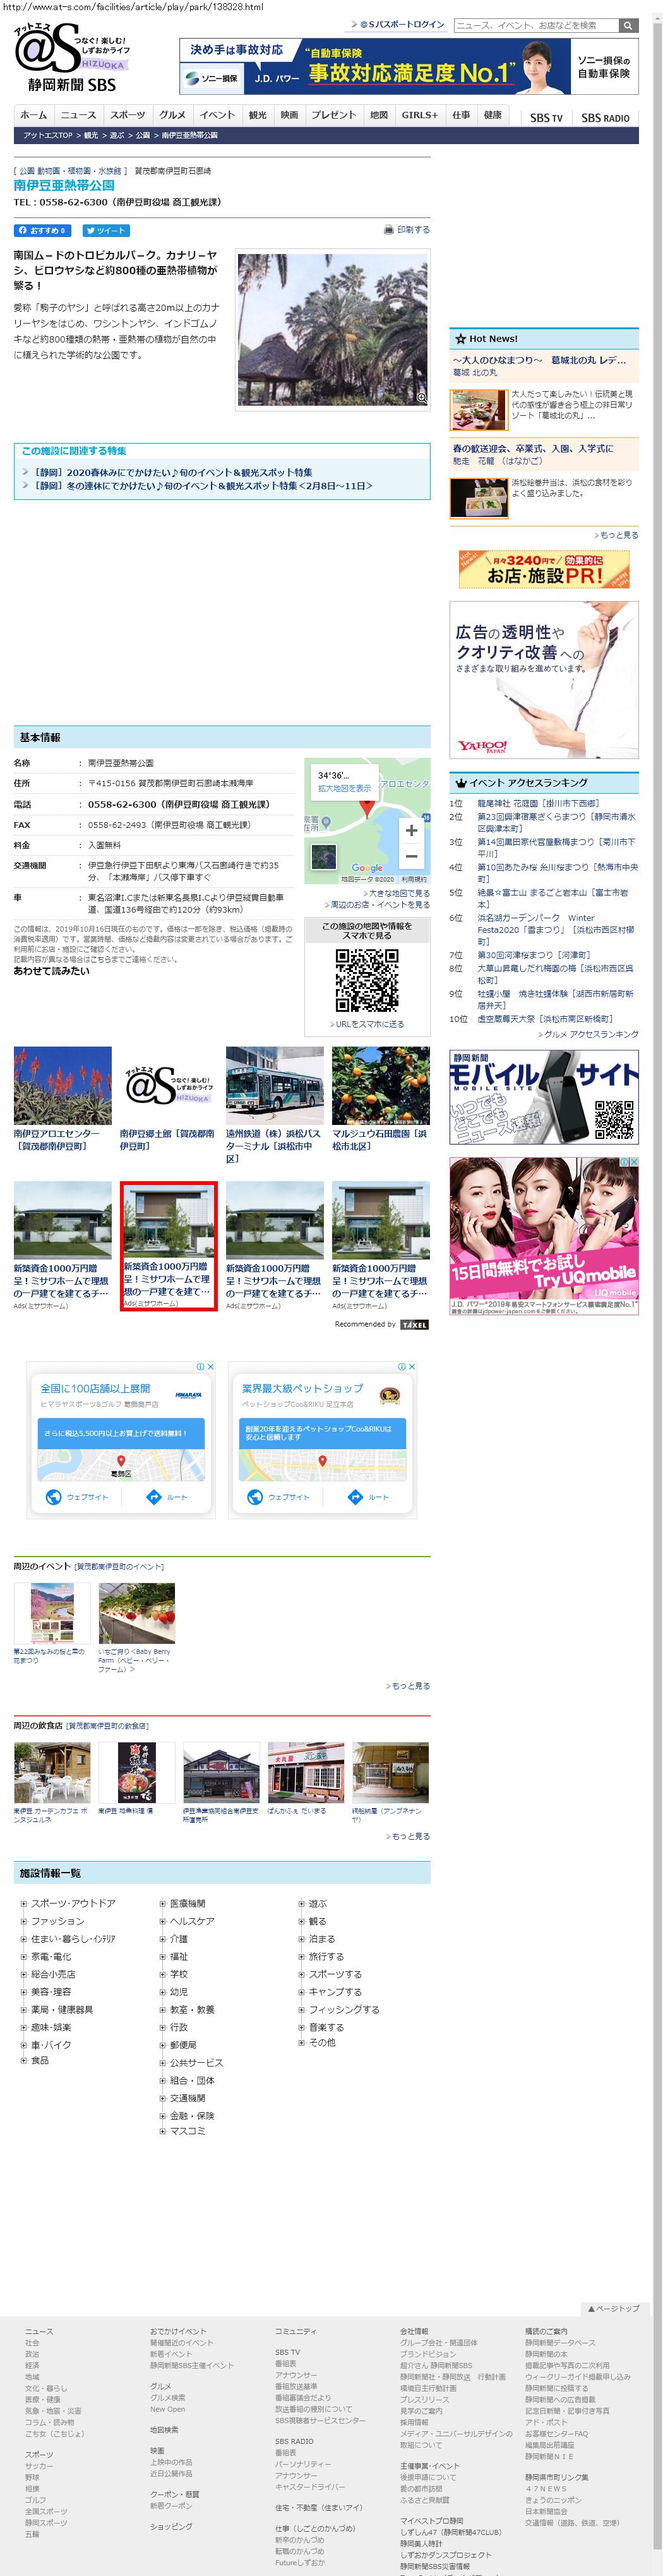Screen dimensions: 663x2576
Task: Expand the 金融・保険 category
Action: [163, 2116]
